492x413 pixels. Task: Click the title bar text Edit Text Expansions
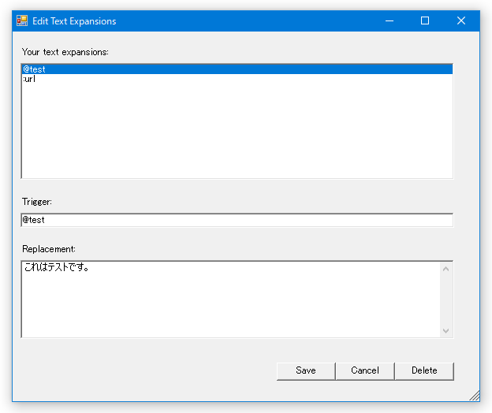coord(74,21)
